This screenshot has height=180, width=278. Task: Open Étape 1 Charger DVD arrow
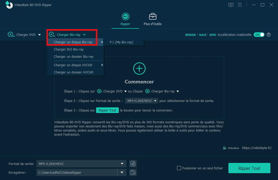pyautogui.click(x=125, y=91)
